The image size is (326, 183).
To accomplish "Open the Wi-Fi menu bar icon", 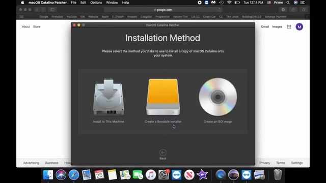I will coord(229,3).
